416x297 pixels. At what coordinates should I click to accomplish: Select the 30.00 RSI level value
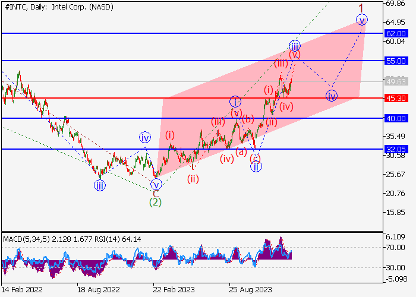pyautogui.click(x=395, y=267)
